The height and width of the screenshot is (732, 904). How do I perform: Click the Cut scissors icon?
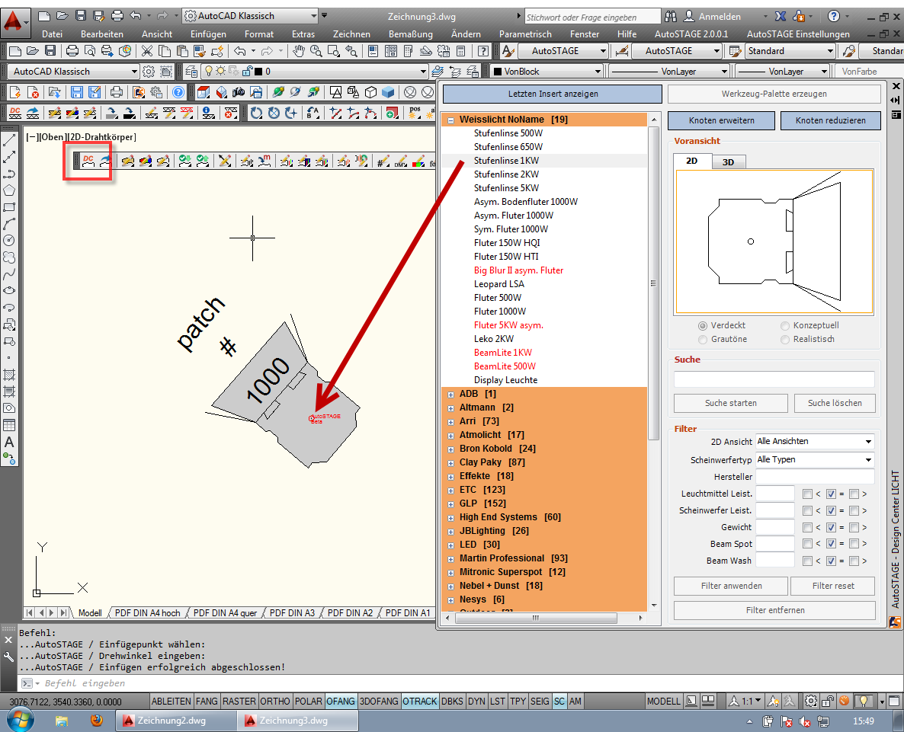tap(146, 51)
